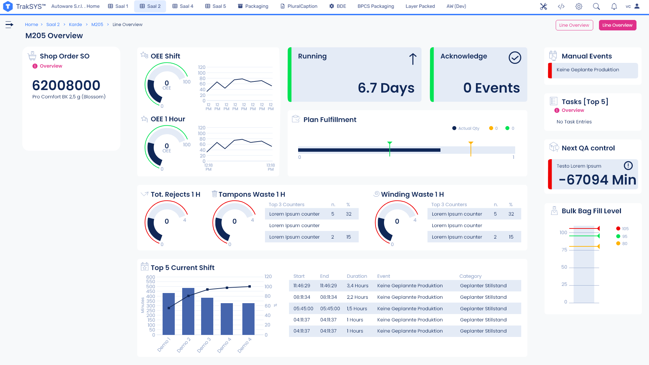Click the code brackets icon

(561, 6)
